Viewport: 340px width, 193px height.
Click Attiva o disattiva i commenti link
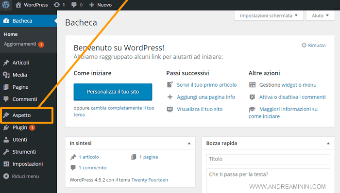292,97
